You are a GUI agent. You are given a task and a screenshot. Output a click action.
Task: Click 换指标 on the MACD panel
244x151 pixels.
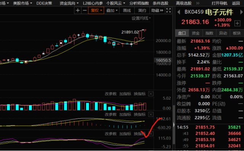(x=140, y=114)
